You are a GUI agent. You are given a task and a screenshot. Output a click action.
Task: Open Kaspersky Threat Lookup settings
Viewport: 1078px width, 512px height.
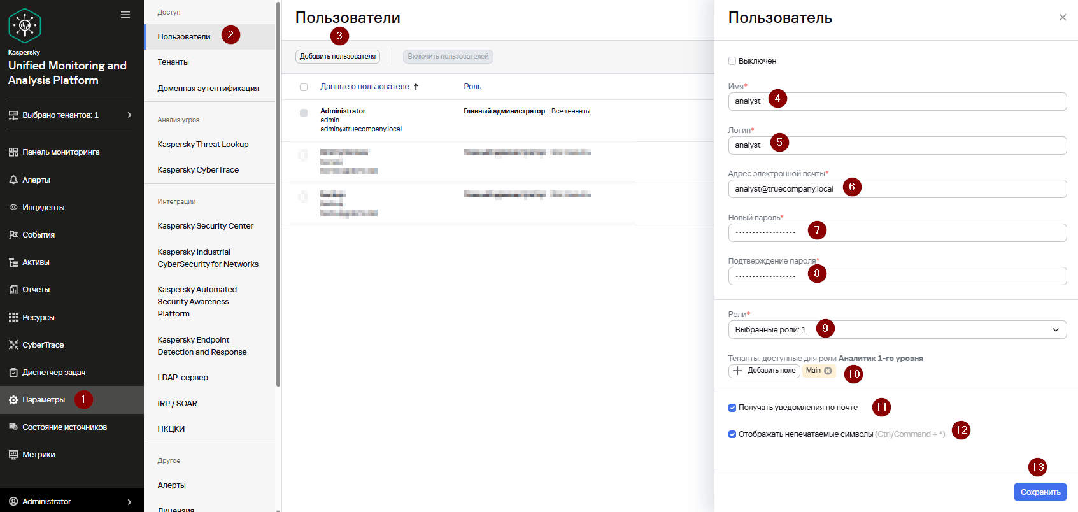(203, 145)
